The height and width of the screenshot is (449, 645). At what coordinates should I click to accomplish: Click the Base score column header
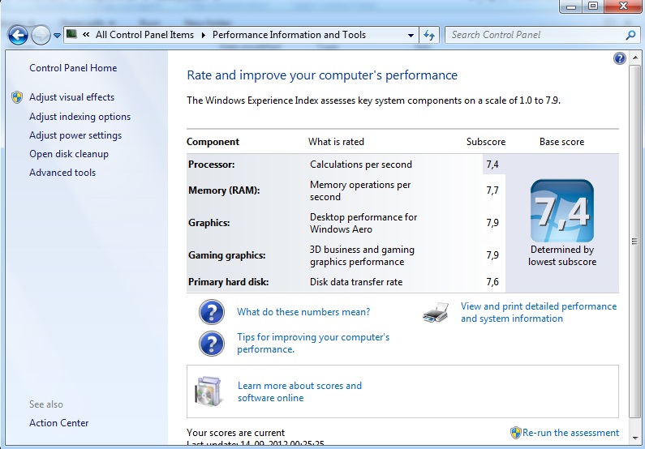click(562, 142)
